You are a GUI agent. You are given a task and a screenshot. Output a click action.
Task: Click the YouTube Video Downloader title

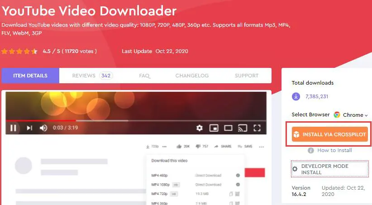point(89,11)
